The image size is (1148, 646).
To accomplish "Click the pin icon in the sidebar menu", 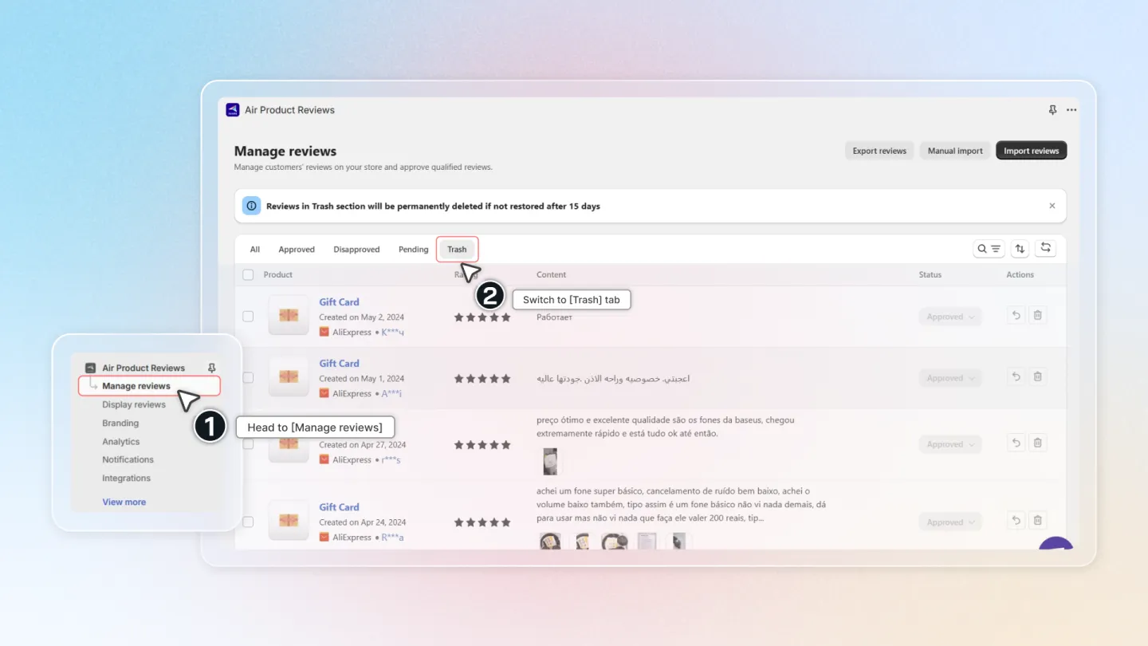I will 211,368.
